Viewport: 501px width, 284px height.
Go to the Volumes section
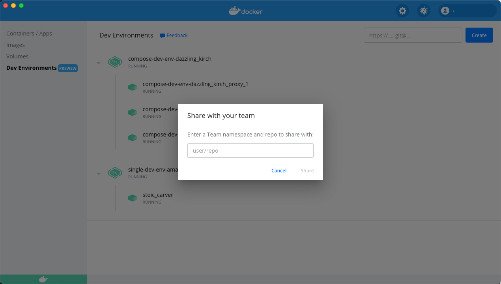17,56
